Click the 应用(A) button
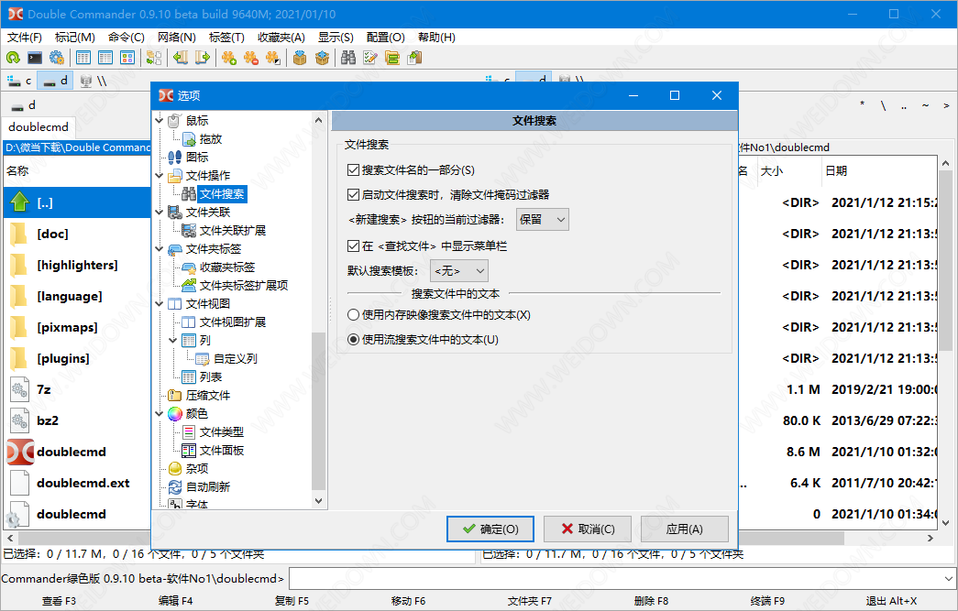The width and height of the screenshot is (958, 611). tap(684, 529)
